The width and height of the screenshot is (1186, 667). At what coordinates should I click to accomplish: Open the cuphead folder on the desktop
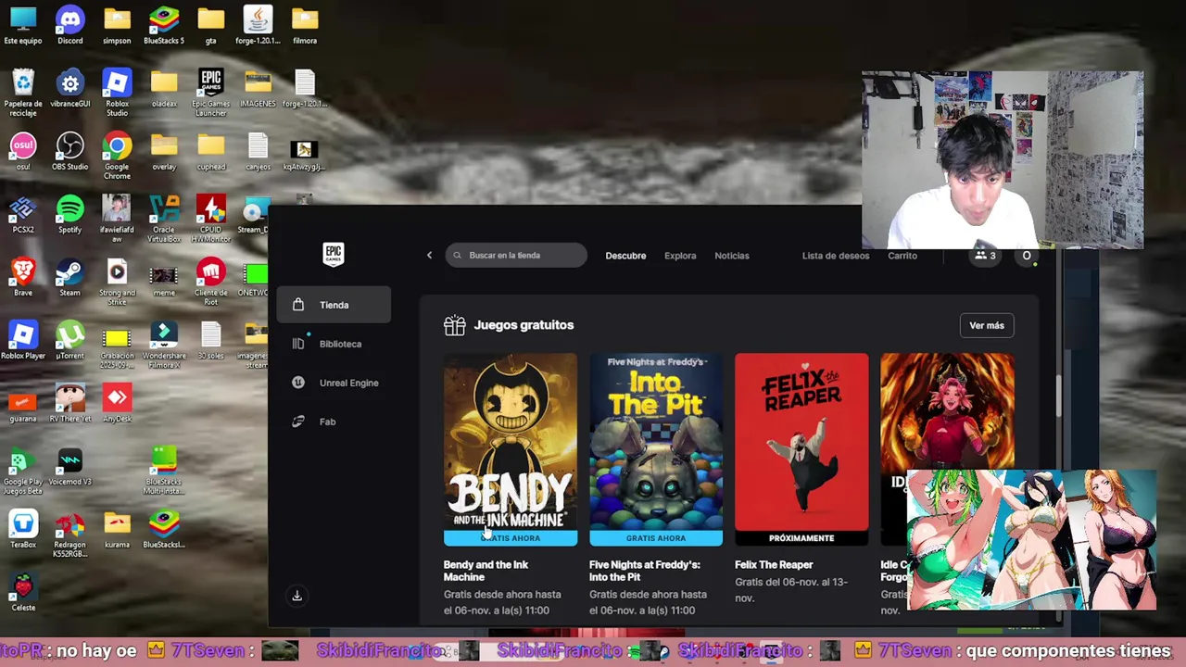coord(210,151)
